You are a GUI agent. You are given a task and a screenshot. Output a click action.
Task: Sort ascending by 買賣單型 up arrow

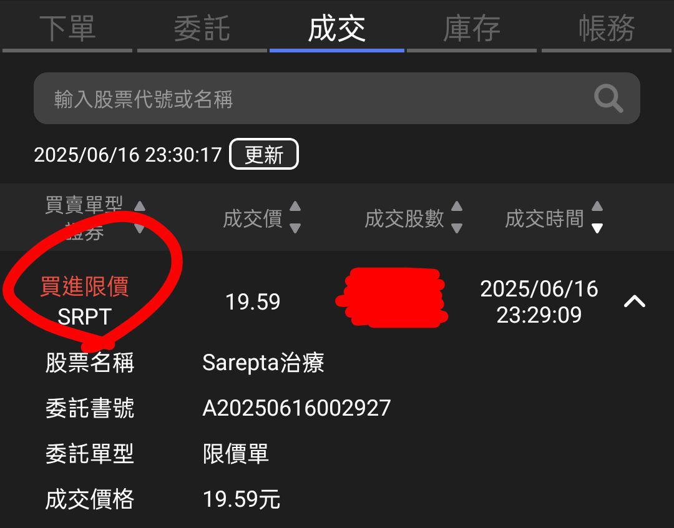click(140, 207)
